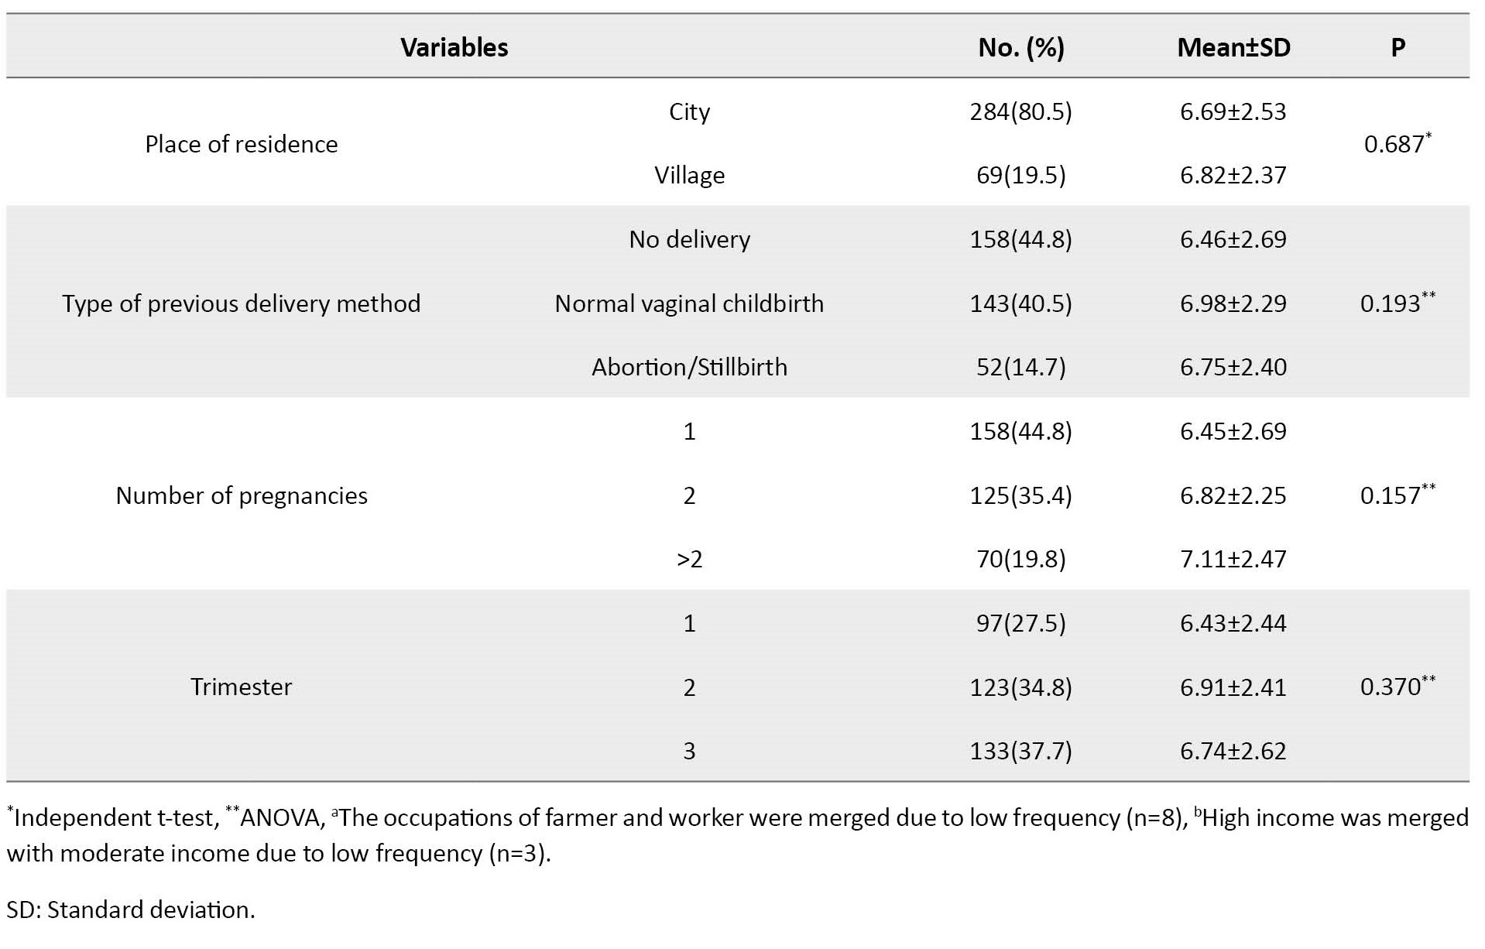Select the Number of pregnancies row label
The image size is (1485, 949).
pos(242,495)
